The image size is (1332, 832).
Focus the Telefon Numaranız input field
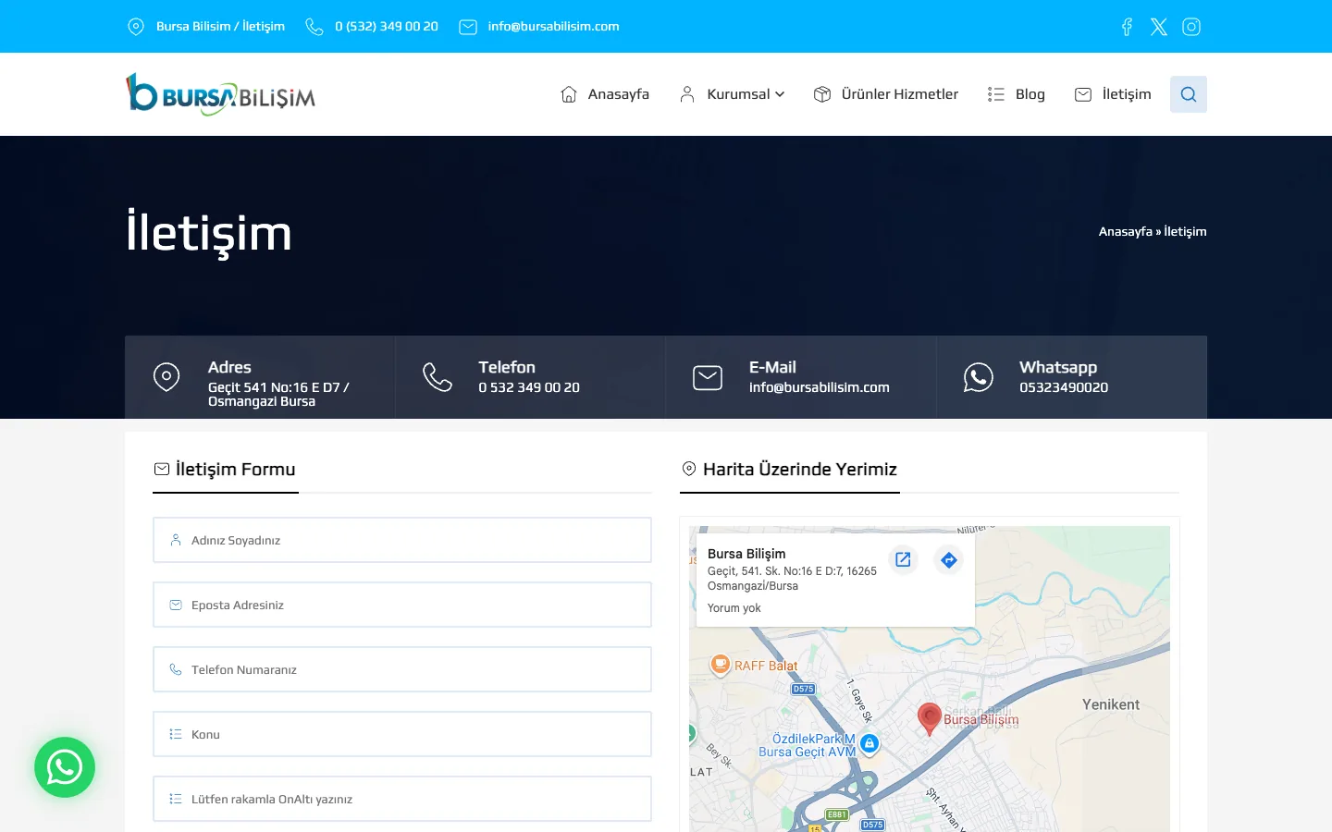(402, 669)
